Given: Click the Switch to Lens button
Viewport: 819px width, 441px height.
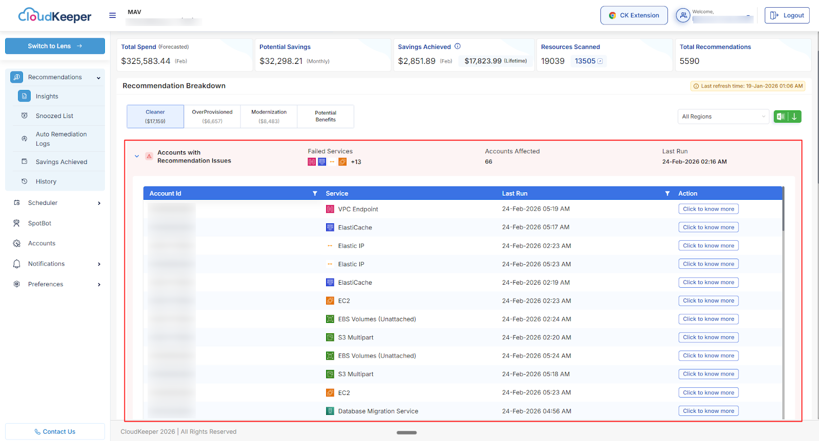Looking at the screenshot, I should pos(55,46).
